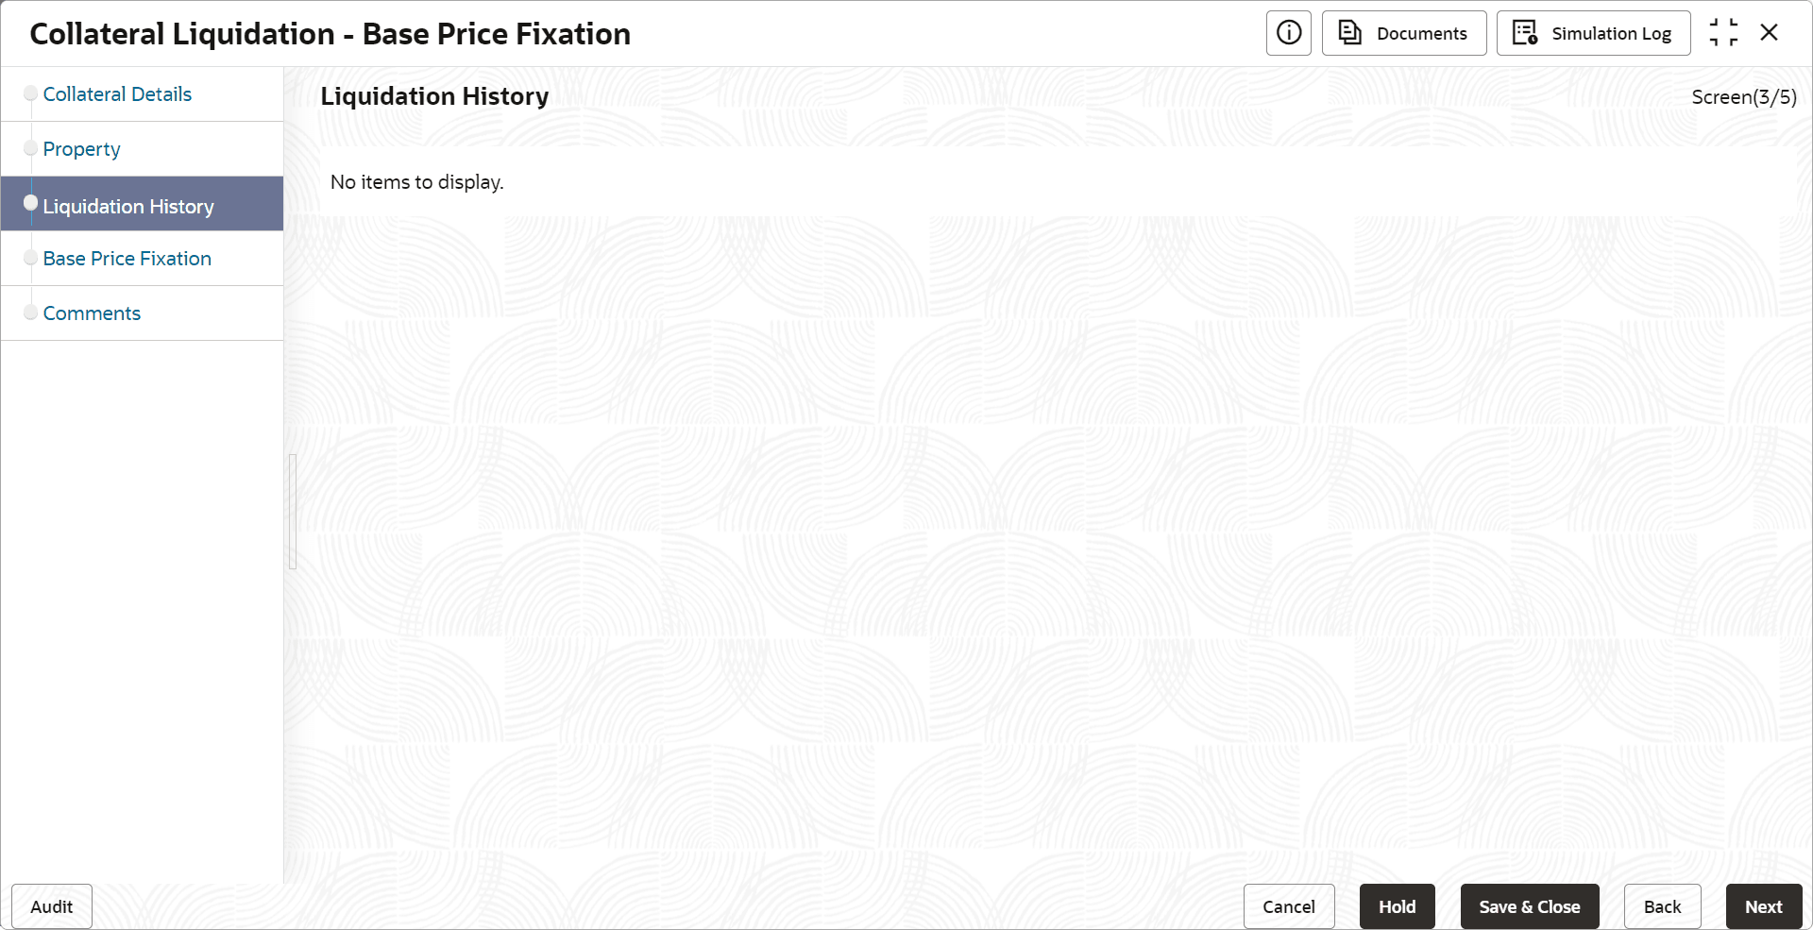Viewport: 1813px width, 930px height.
Task: Put the task on Hold
Action: pos(1398,906)
